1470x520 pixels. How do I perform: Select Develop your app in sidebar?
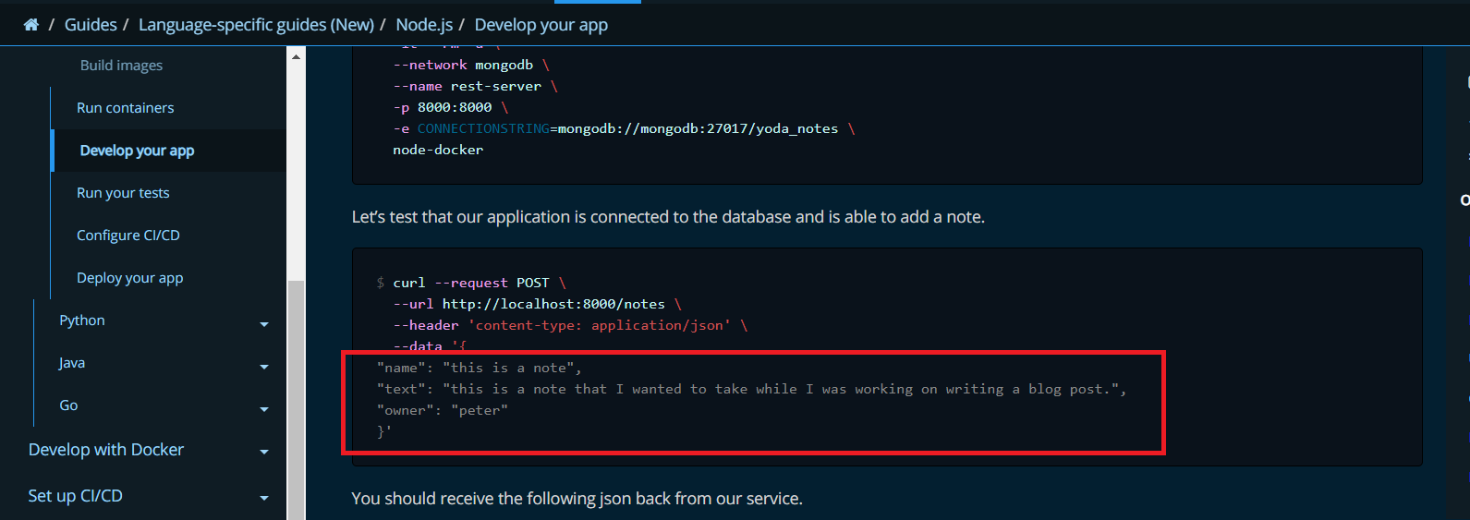[x=137, y=151]
